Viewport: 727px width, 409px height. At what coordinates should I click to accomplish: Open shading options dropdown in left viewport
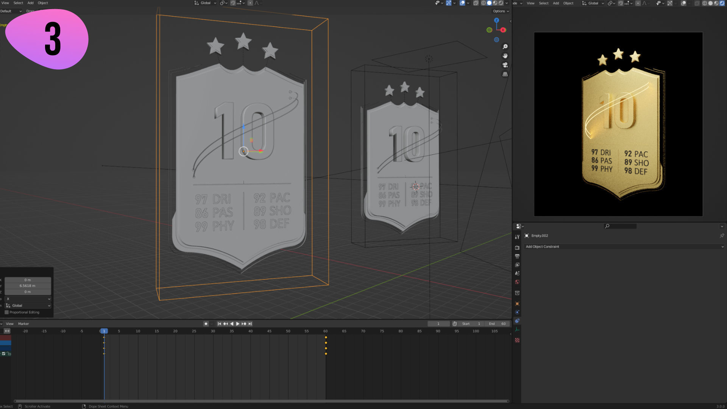point(507,3)
